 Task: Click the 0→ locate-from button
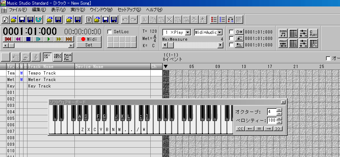pyautogui.click(x=240, y=32)
